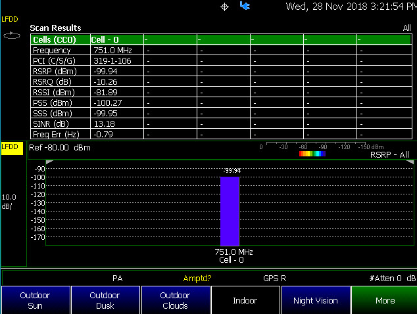
Task: Click the RSSI value -81.89
Action: click(105, 92)
